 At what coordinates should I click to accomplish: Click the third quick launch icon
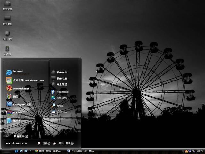[x=26, y=151]
